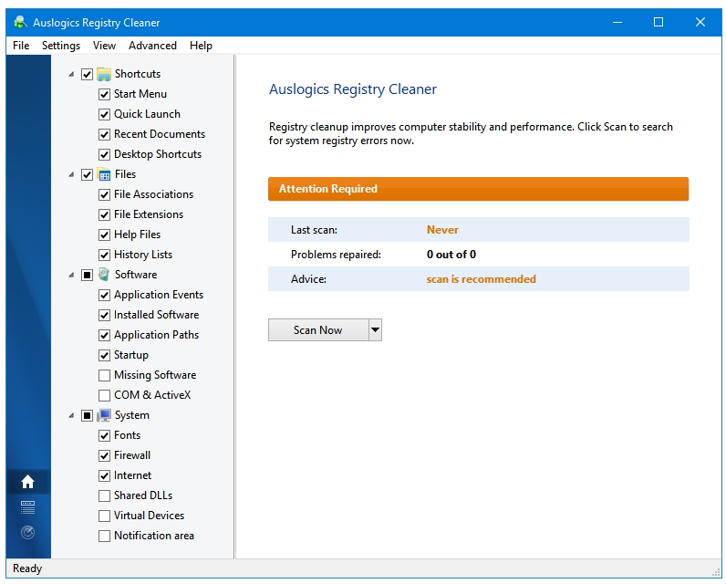
Task: Enable Notification area checkbox
Action: pos(104,536)
